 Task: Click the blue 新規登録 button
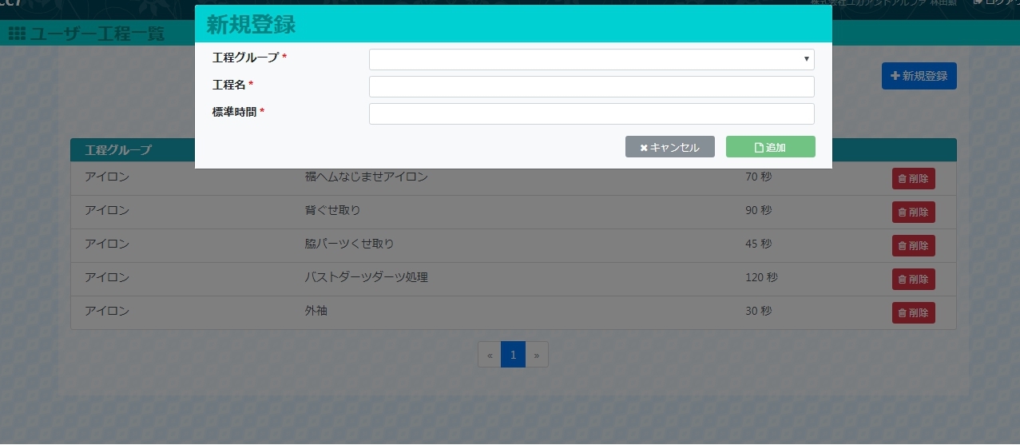coord(919,76)
